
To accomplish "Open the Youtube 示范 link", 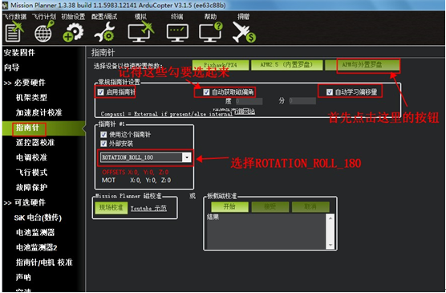I will click(x=148, y=209).
